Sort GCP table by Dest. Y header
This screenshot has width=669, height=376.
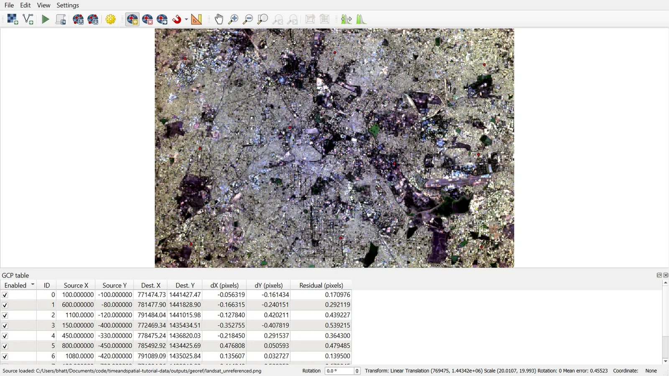[x=185, y=285]
